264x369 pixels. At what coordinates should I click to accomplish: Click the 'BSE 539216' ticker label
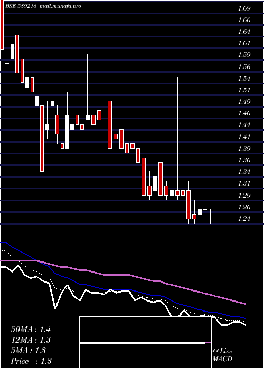(21, 6)
